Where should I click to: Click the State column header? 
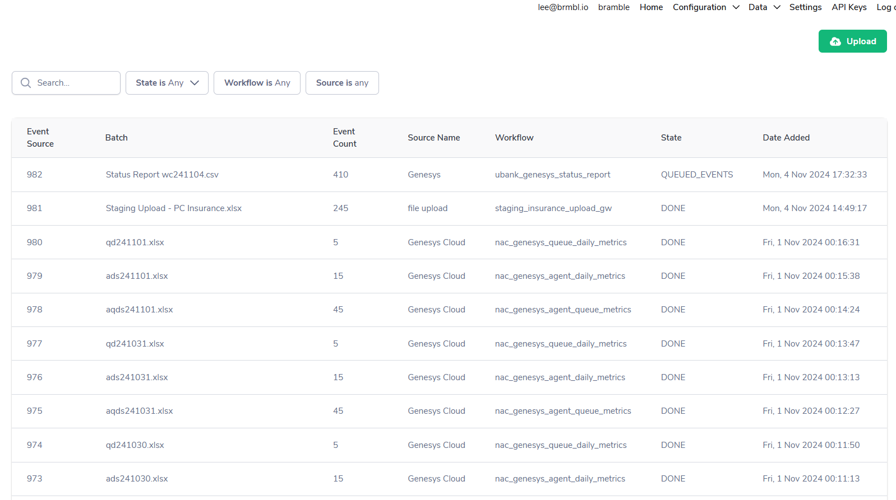point(671,138)
